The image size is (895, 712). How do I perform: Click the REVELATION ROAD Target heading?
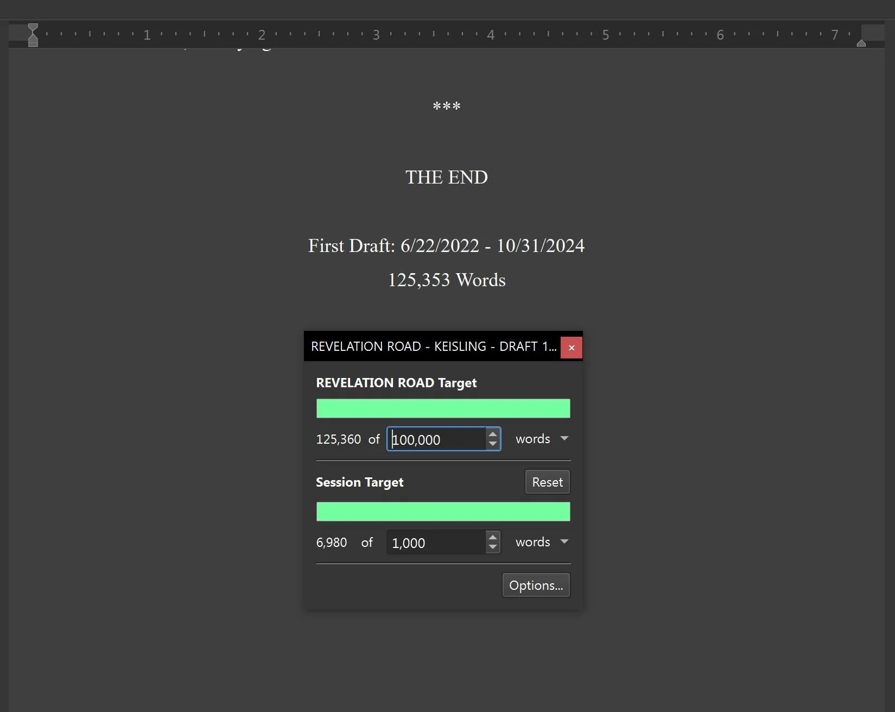click(x=396, y=383)
